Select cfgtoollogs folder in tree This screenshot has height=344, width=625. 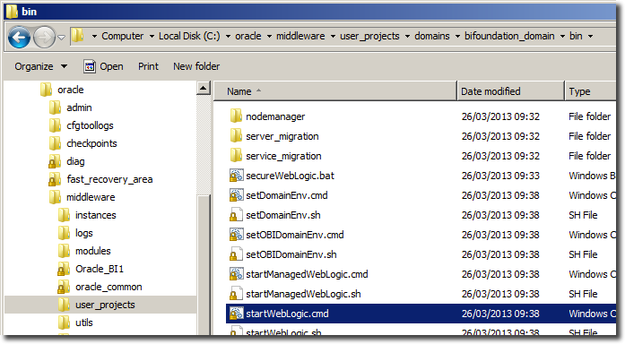(x=90, y=125)
